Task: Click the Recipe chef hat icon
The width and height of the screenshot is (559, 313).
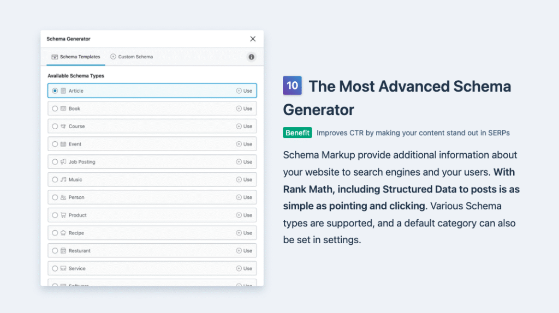Action: tap(63, 233)
